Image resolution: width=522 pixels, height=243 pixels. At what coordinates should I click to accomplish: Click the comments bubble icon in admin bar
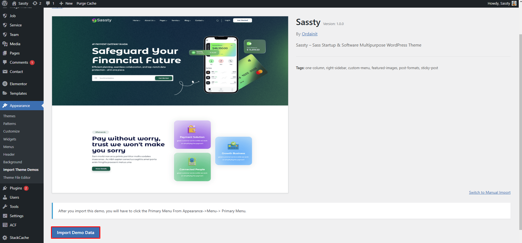pos(48,3)
